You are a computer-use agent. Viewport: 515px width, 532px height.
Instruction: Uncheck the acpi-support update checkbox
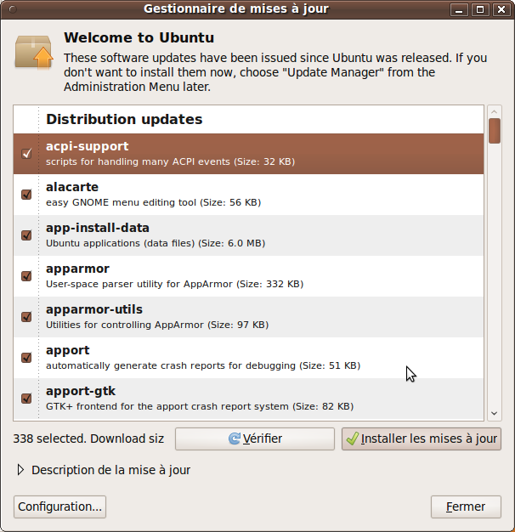point(26,154)
